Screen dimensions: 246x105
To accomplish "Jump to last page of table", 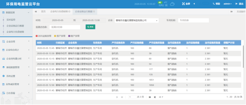I will coord(155,97).
